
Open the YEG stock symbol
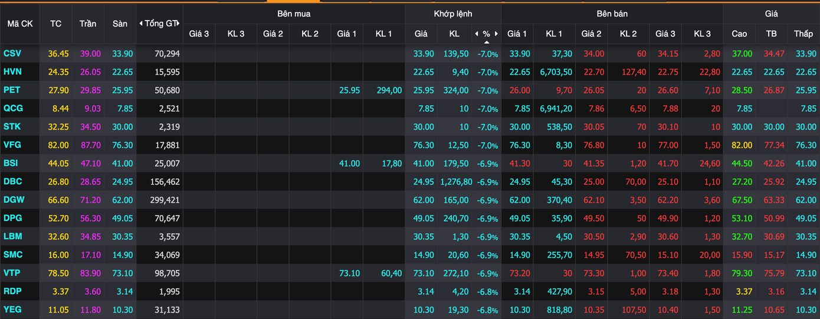click(x=12, y=310)
